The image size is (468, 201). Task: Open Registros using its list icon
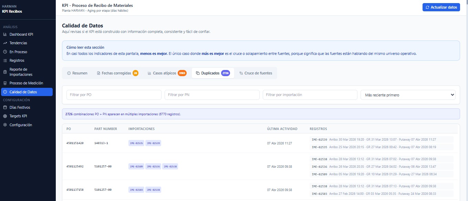pos(6,60)
